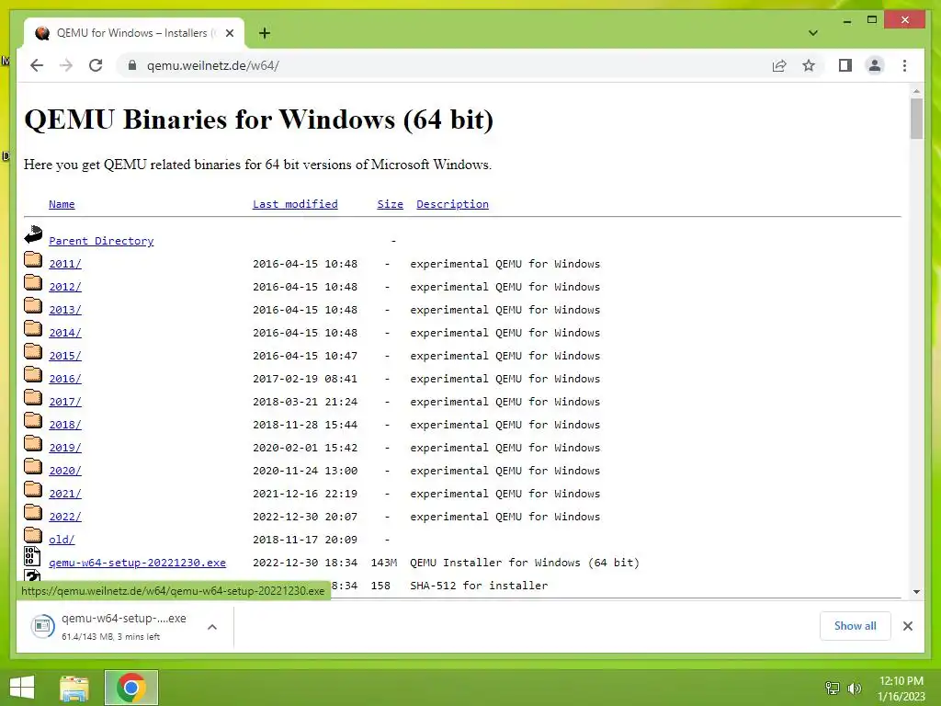Viewport: 941px width, 706px height.
Task: Click the Parent Directory back-arrow icon
Action: [33, 234]
